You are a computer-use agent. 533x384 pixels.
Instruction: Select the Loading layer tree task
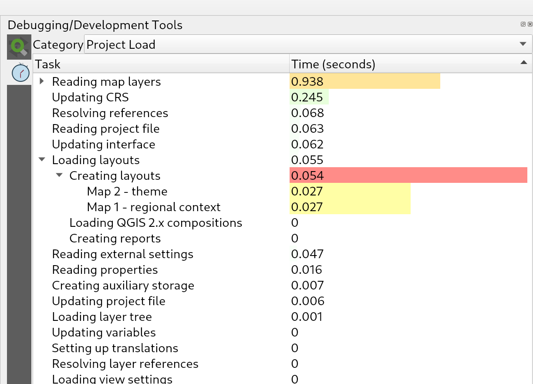click(x=101, y=317)
